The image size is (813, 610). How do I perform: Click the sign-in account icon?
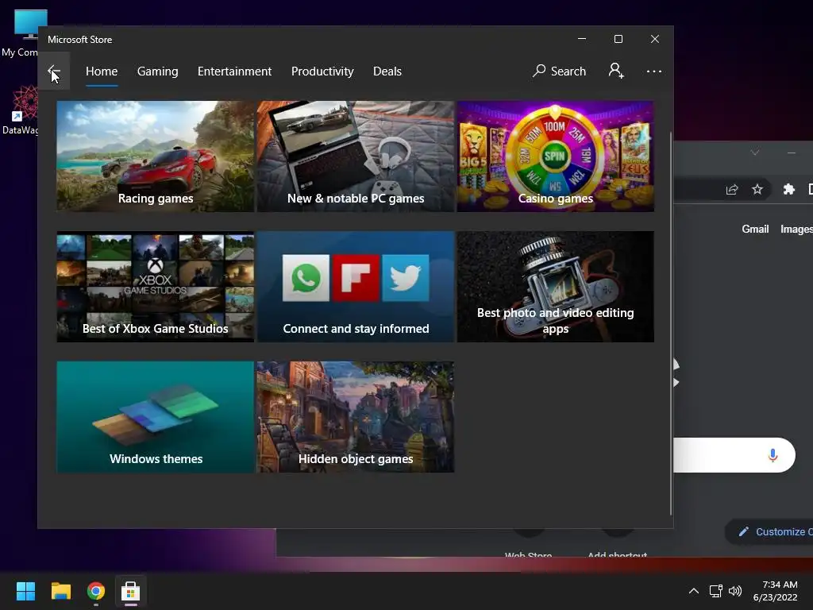coord(616,71)
